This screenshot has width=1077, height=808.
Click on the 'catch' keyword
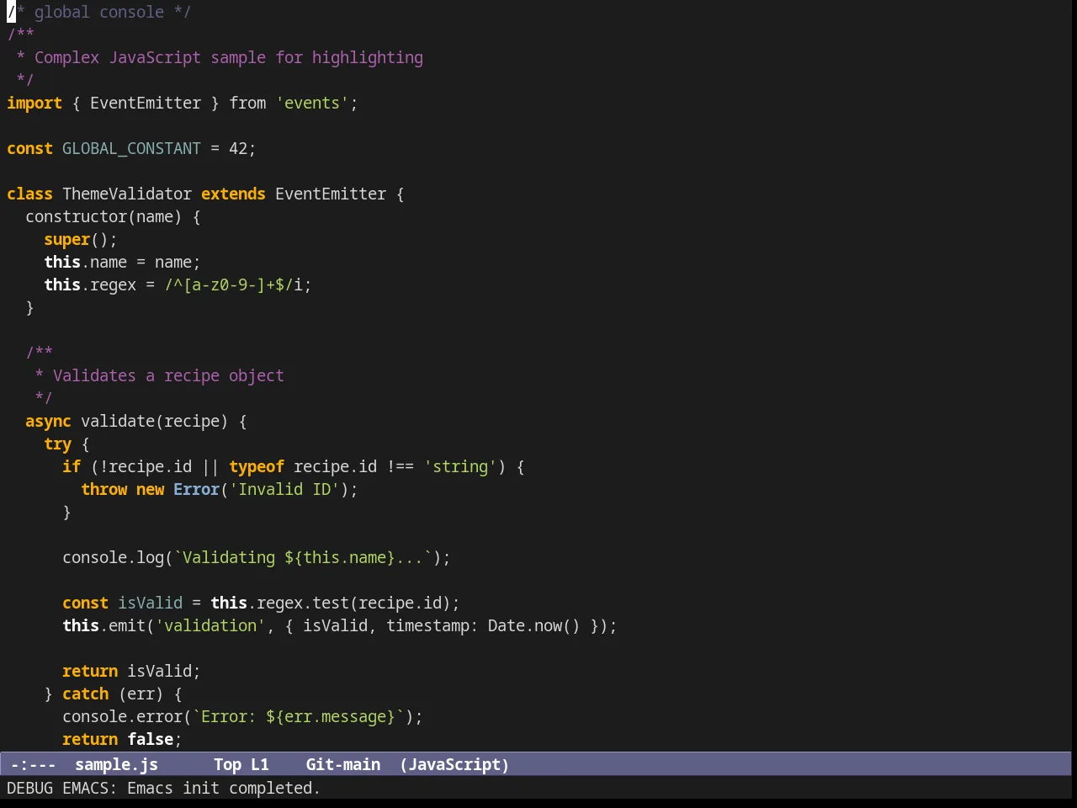click(85, 694)
